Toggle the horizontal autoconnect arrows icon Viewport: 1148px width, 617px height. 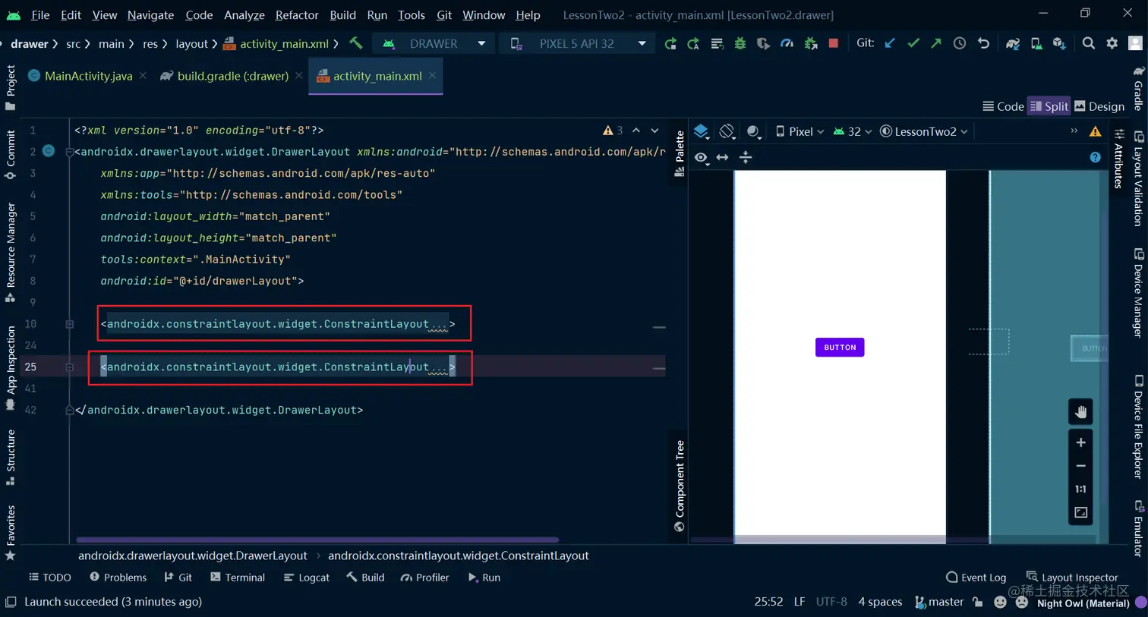tap(723, 157)
